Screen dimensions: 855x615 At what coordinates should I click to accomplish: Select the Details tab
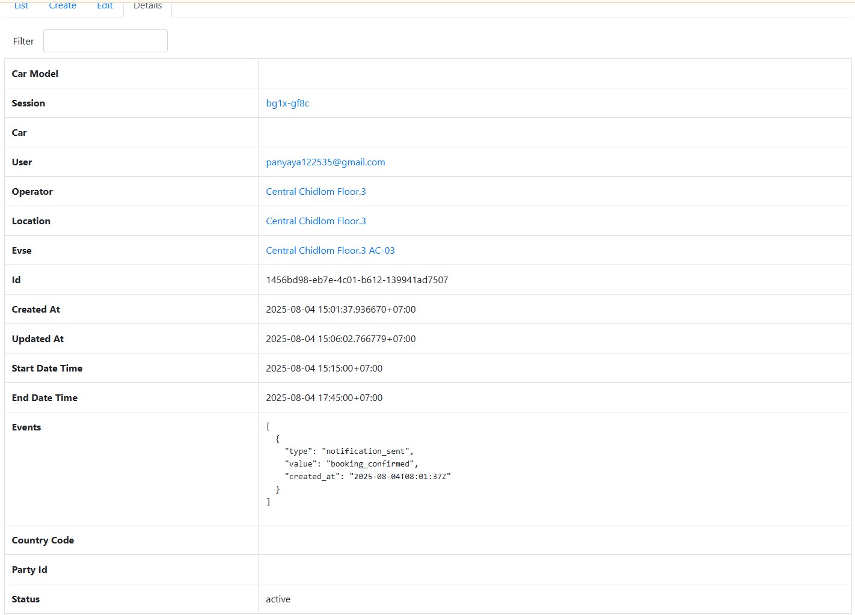pos(147,6)
